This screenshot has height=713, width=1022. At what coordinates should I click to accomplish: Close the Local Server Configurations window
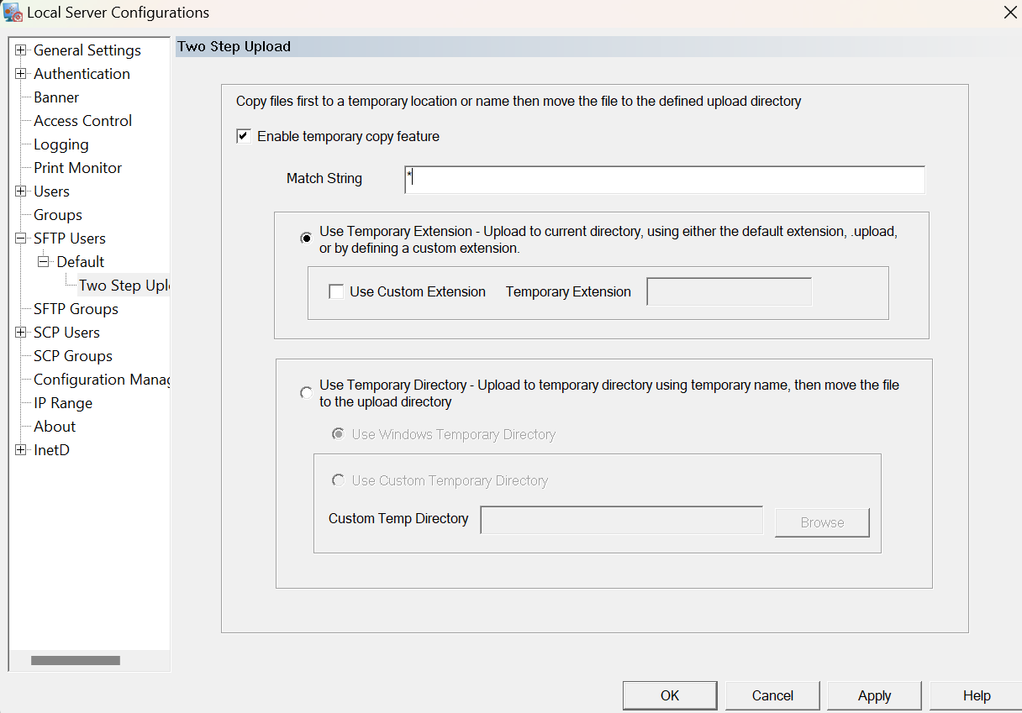pyautogui.click(x=1009, y=13)
